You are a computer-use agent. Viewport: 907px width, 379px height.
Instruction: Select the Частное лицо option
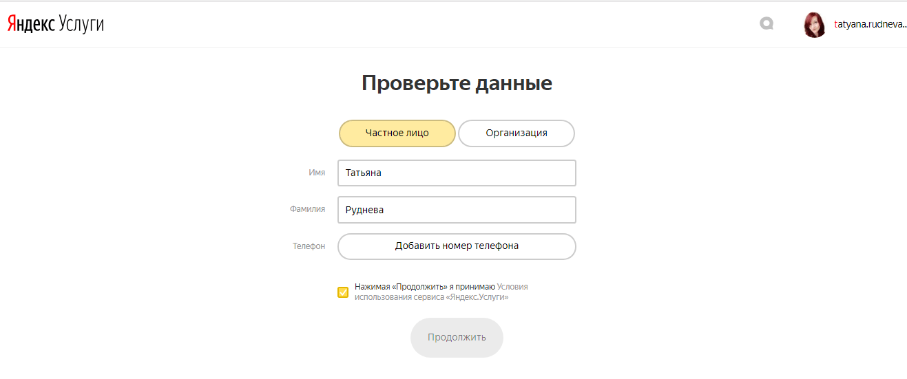pyautogui.click(x=397, y=133)
